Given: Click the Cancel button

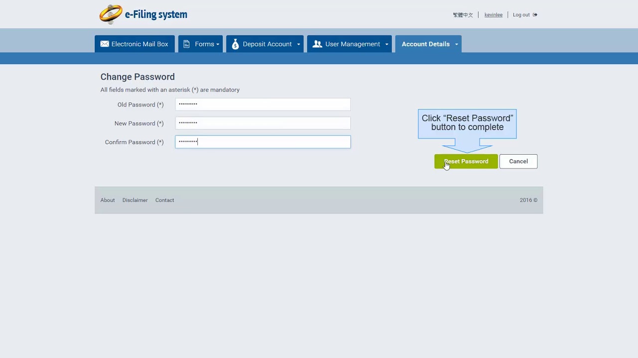Looking at the screenshot, I should (x=518, y=161).
